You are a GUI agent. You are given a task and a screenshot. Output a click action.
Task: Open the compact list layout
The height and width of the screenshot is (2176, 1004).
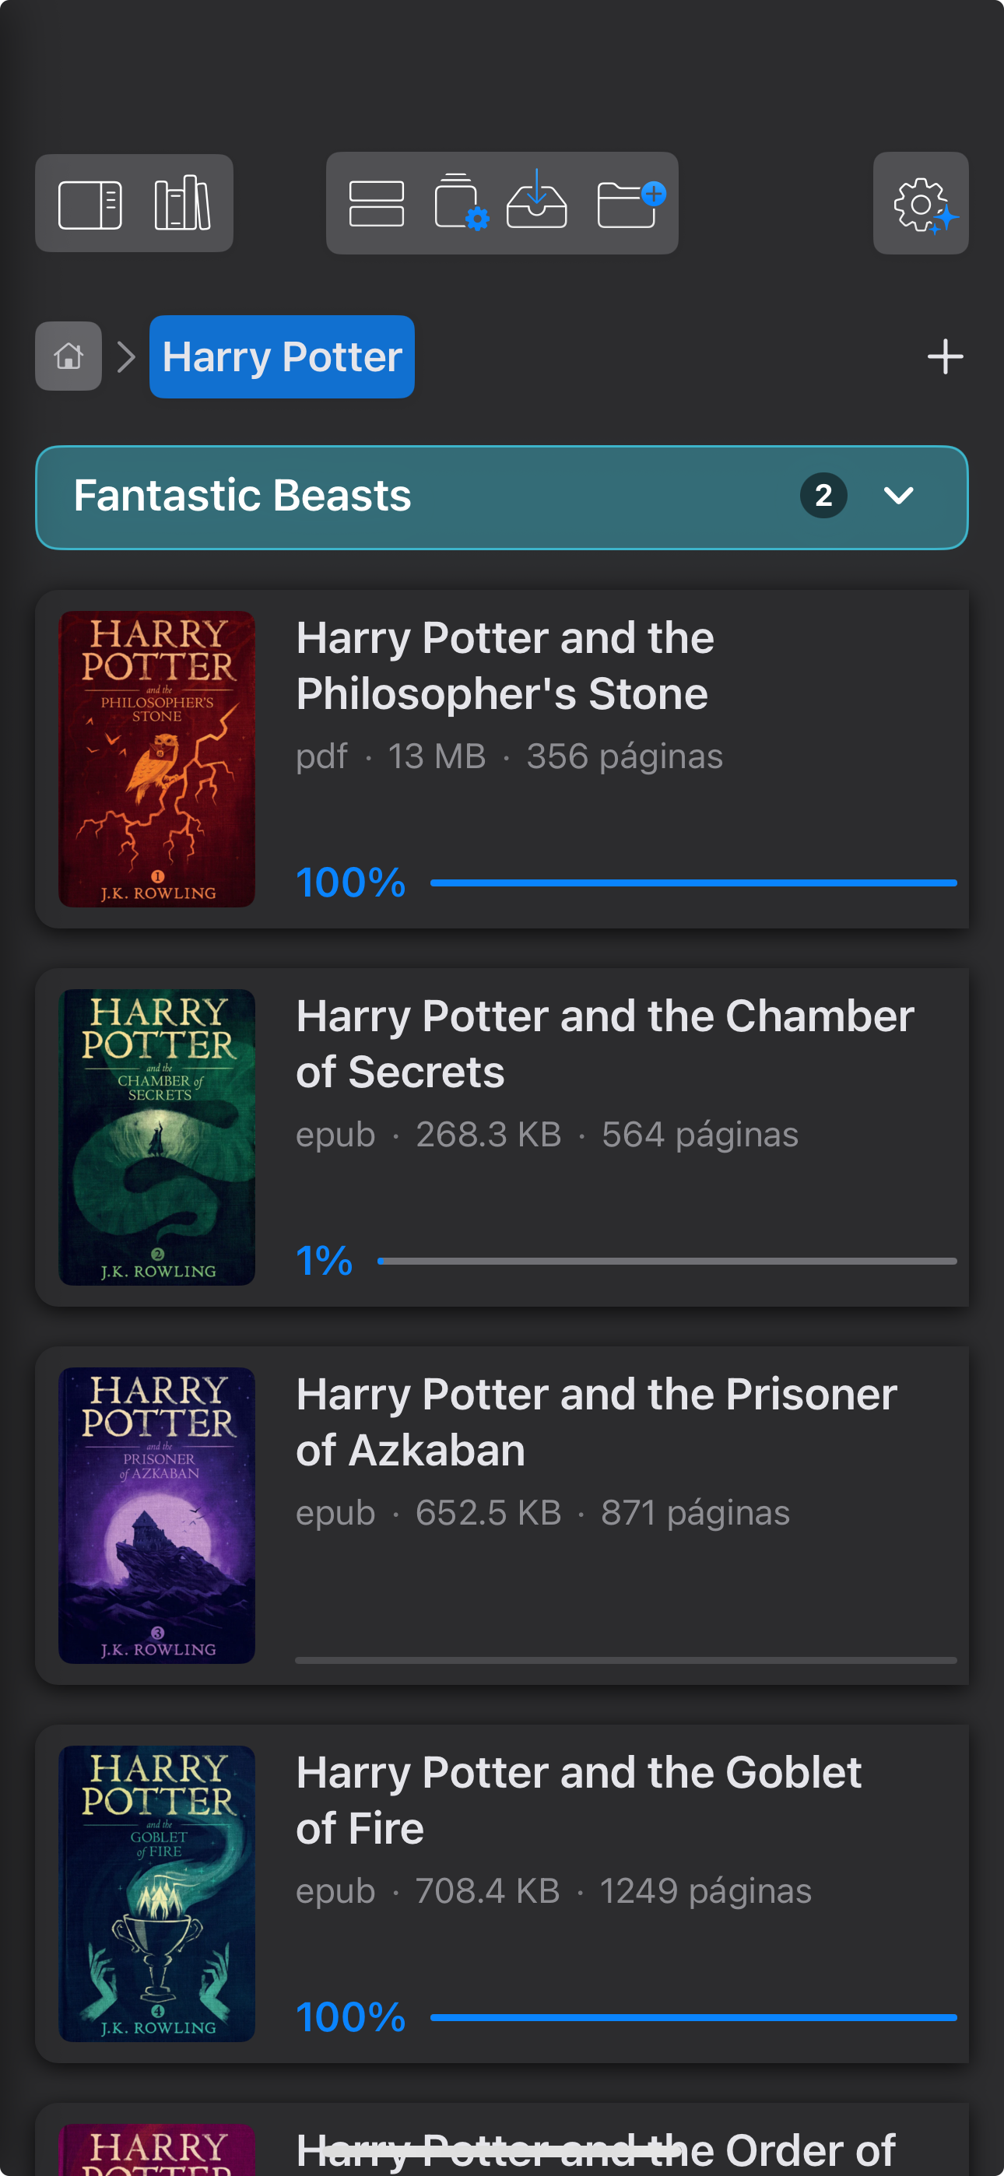coord(376,204)
